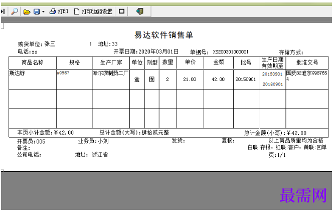Viewport: 336px width, 211px height.
Task: Select unit price cell 21.00
Action: (190, 79)
